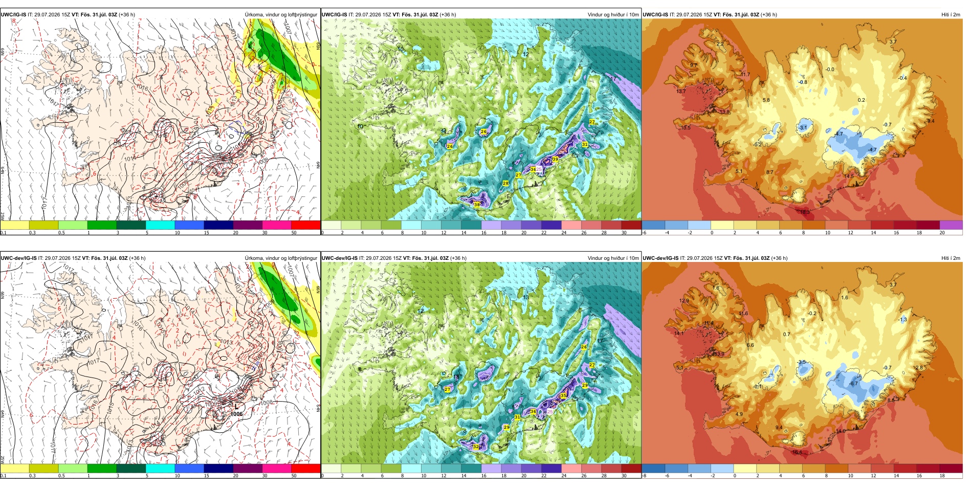This screenshot has height=486, width=972.
Task: Click the 2.2 temperature label on UWC/IG-IS map
Action: click(x=720, y=44)
